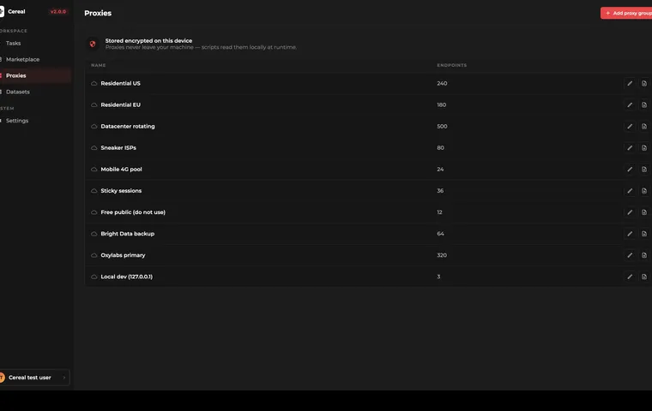This screenshot has height=411, width=652.
Task: Click the file icon for Sneaker ISPs
Action: 644,148
